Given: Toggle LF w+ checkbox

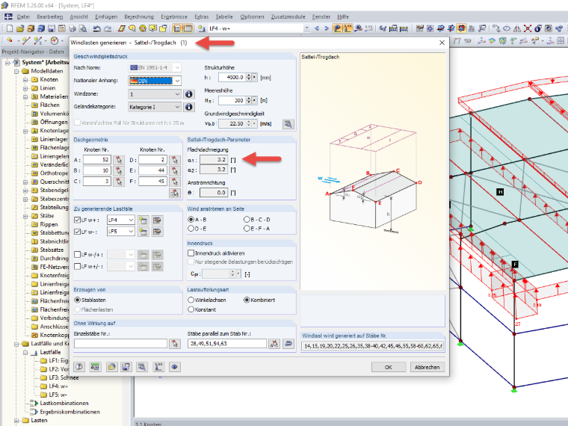Looking at the screenshot, I should (x=77, y=220).
